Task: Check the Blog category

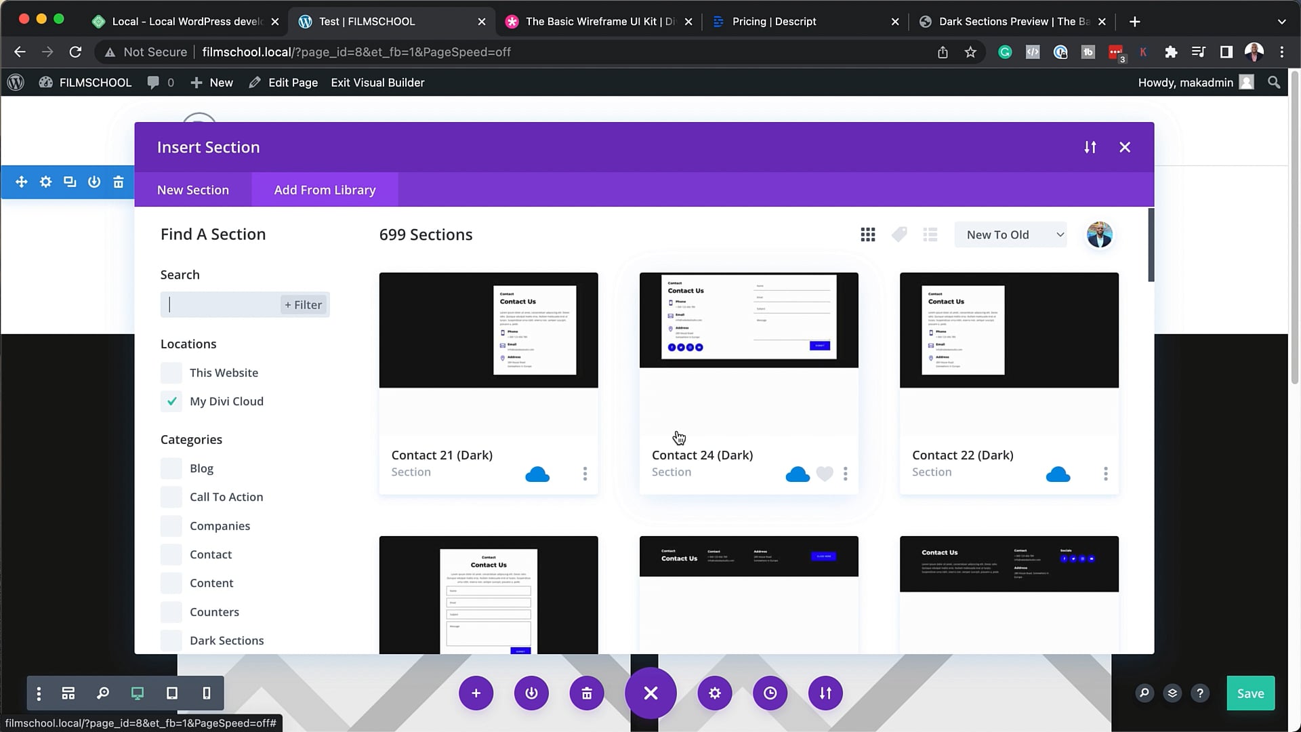Action: [171, 468]
